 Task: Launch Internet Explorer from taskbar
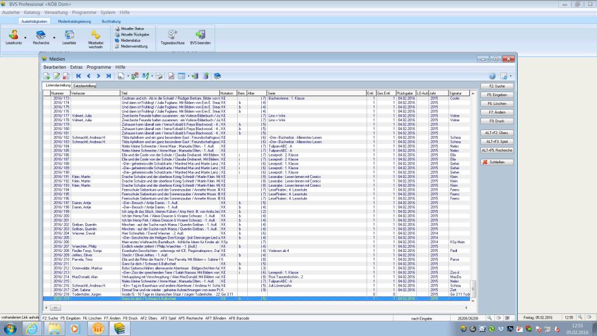tap(31, 329)
